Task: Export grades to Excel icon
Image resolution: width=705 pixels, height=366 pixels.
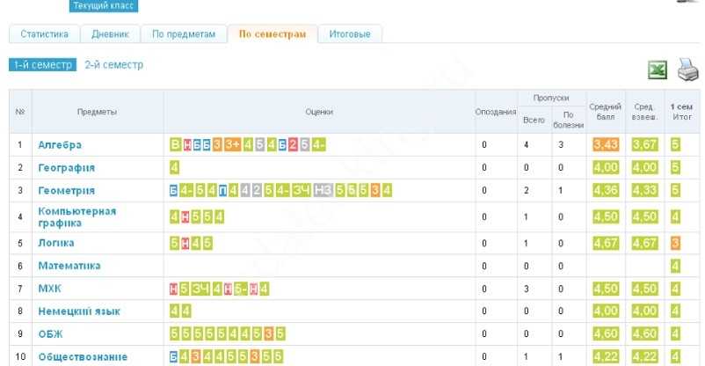Action: coord(658,71)
